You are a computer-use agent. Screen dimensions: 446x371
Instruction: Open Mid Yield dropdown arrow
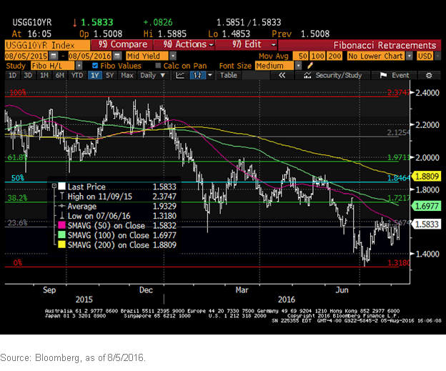coord(173,56)
